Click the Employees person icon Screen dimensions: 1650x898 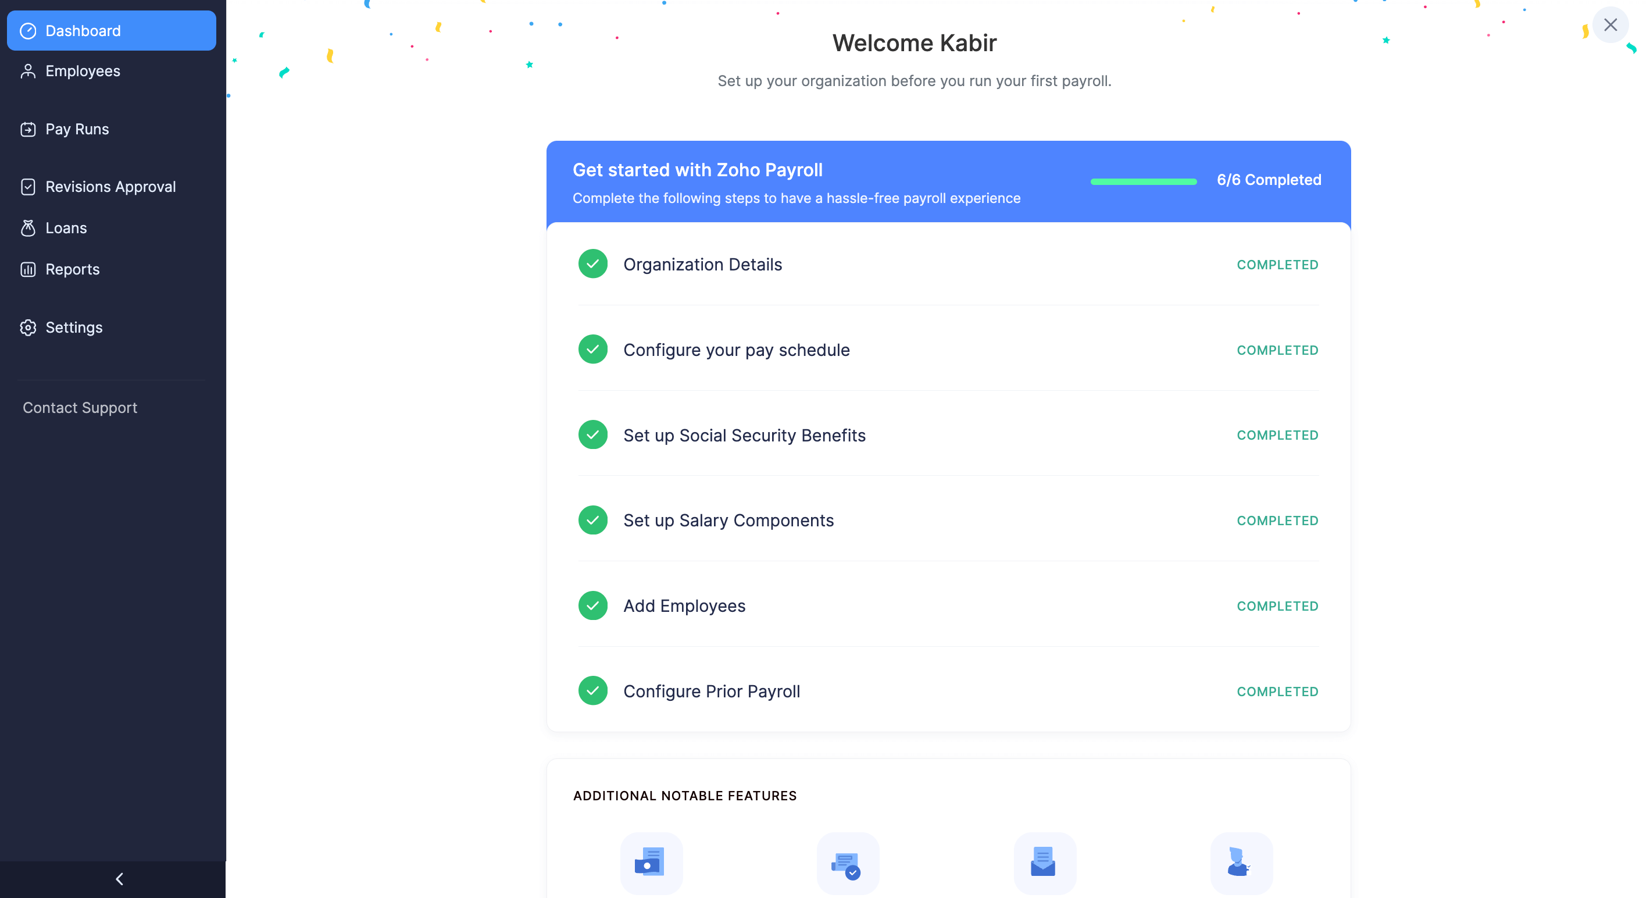click(28, 71)
